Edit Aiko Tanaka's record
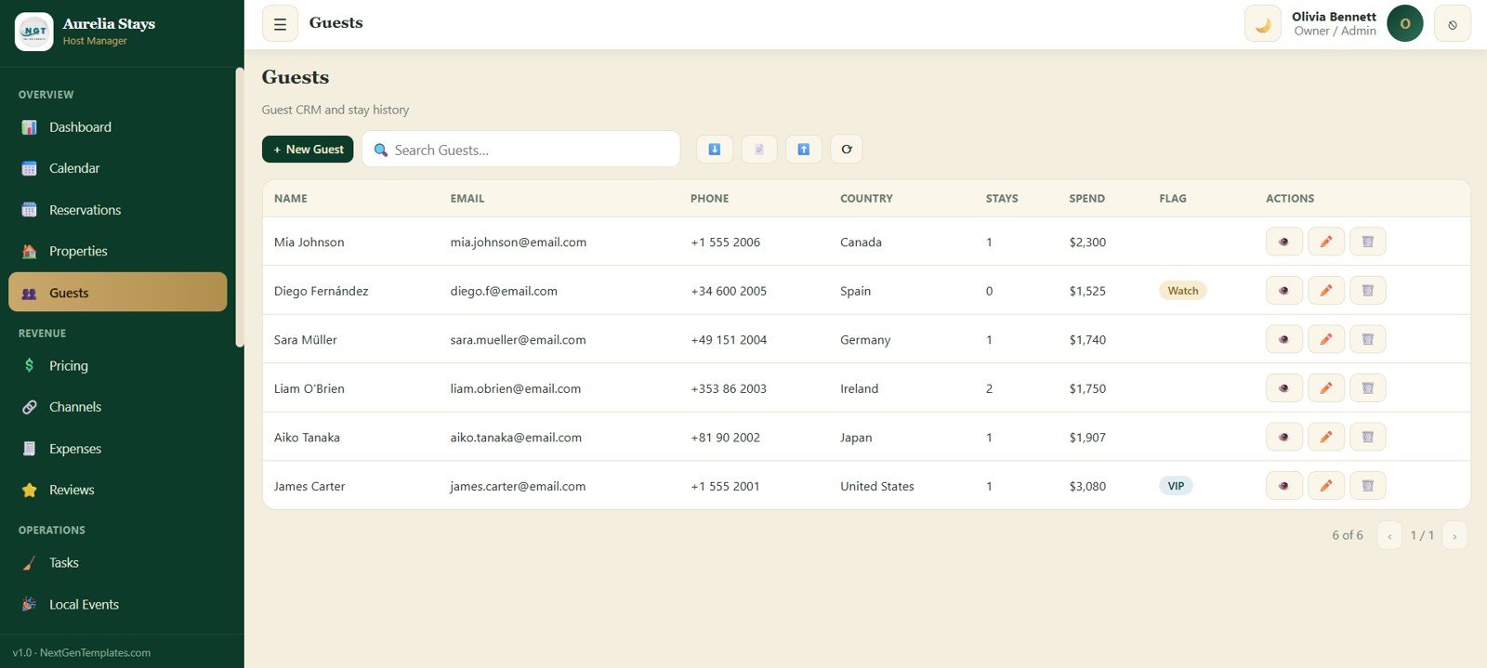This screenshot has height=668, width=1487. click(1326, 437)
